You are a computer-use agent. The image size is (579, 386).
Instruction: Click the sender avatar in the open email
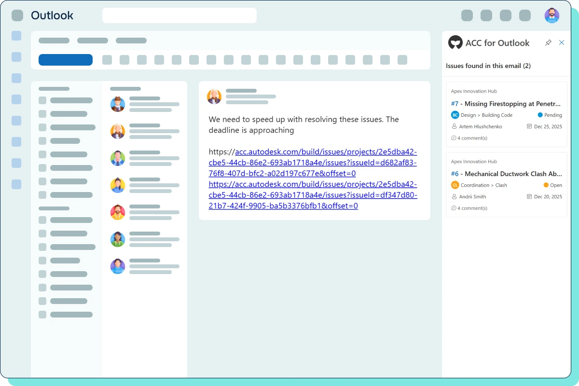coord(214,96)
